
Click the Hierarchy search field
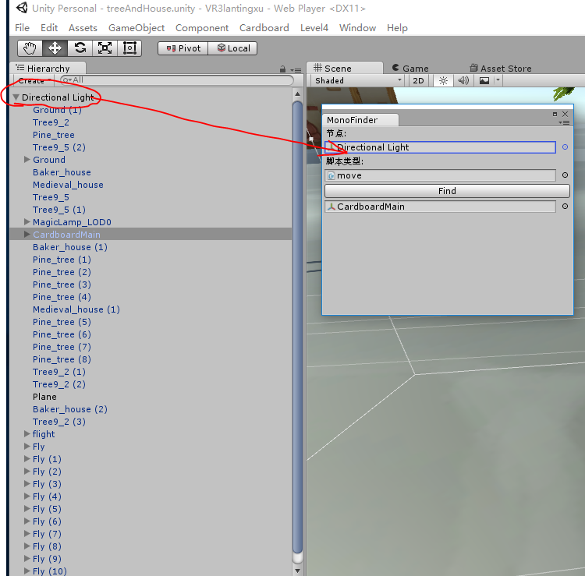[x=177, y=80]
